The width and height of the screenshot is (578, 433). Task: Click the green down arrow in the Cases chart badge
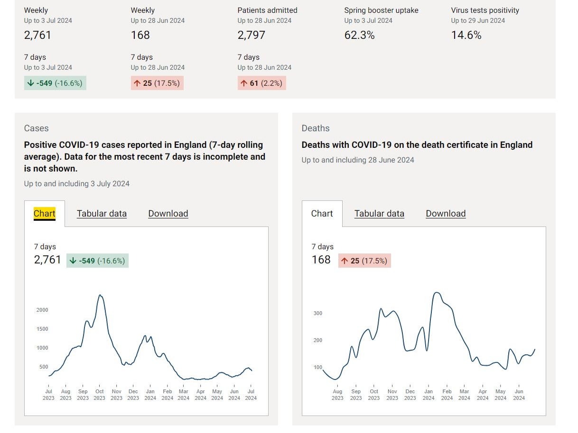point(73,261)
